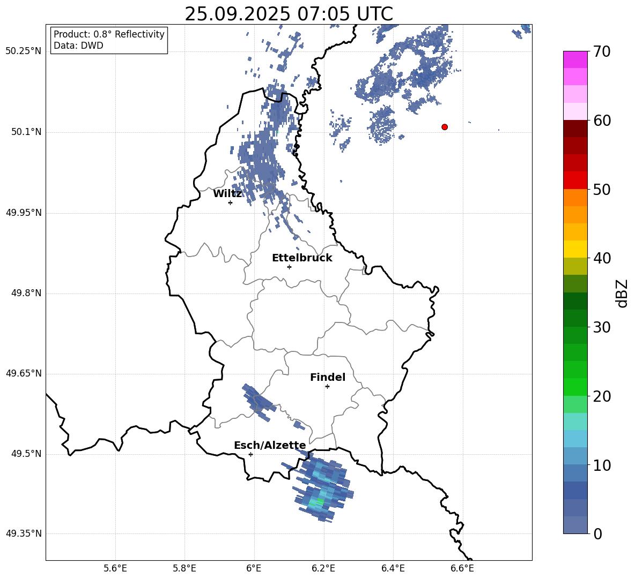Click the 50 value on the colorbar
The height and width of the screenshot is (579, 635).
click(x=601, y=189)
